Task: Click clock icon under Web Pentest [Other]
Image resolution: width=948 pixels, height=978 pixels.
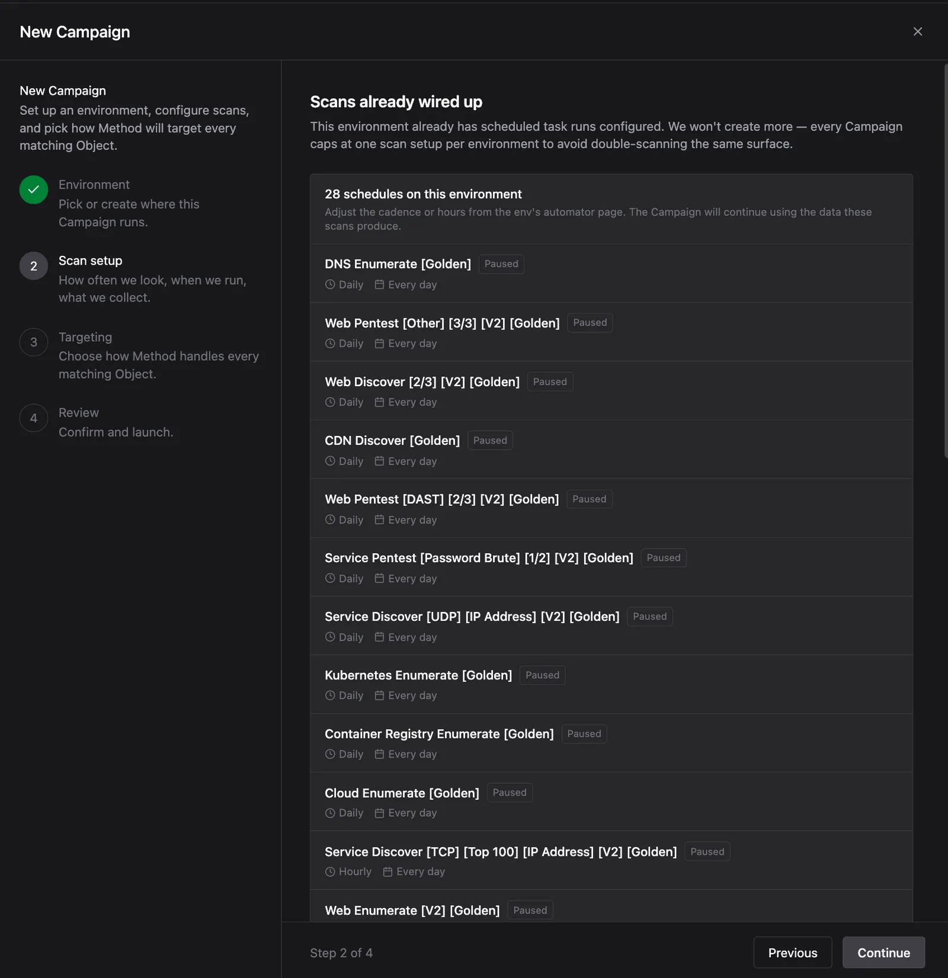Action: pyautogui.click(x=330, y=344)
